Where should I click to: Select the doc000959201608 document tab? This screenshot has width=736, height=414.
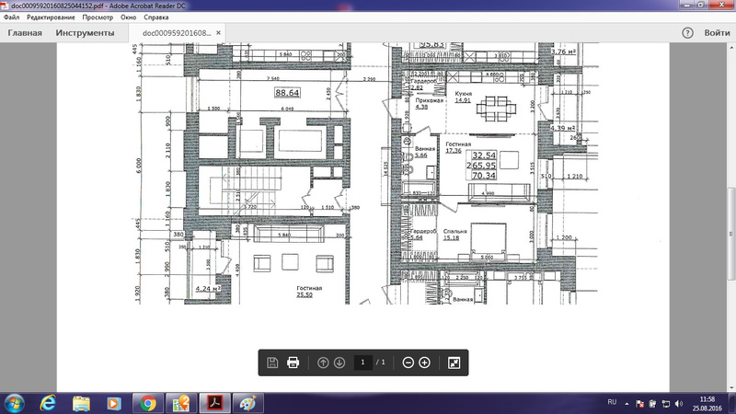tap(177, 33)
